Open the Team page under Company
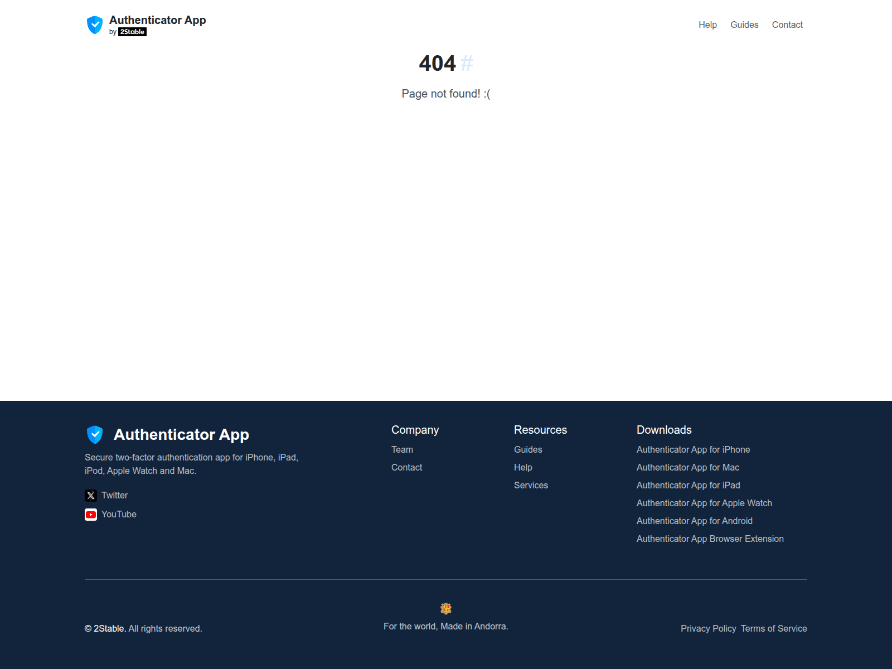892x669 pixels. 402,449
